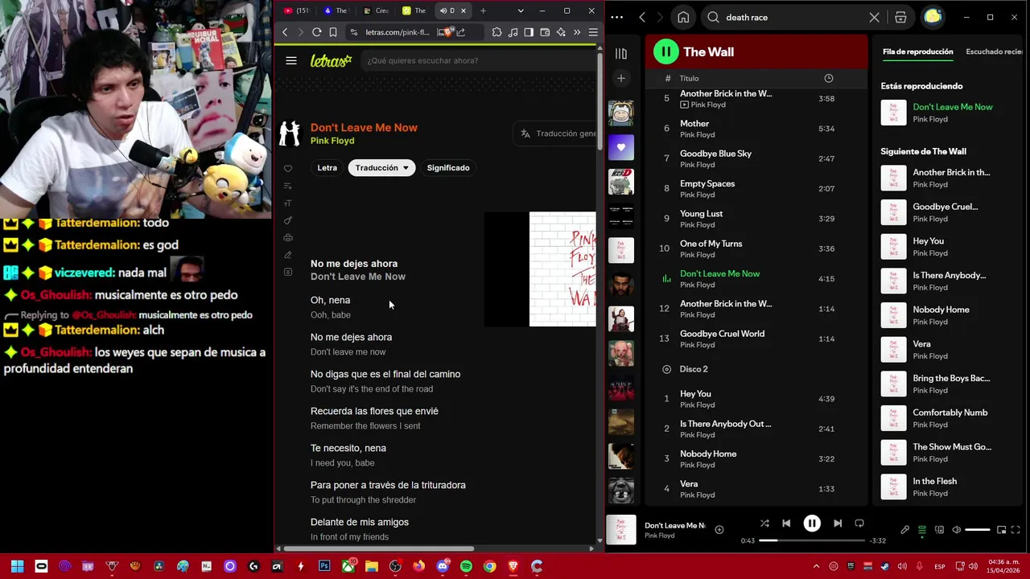Toggle Spotify fullscreen view icon
The image size is (1030, 579).
click(1016, 530)
